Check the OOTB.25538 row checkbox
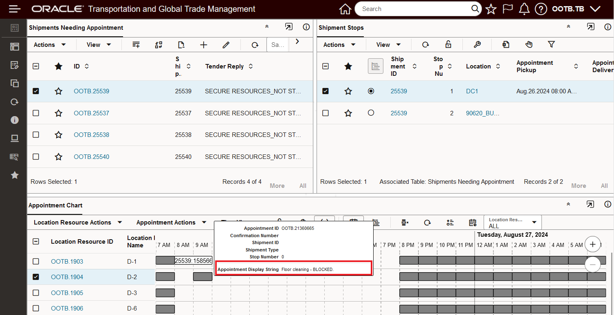The height and width of the screenshot is (315, 614). 36,134
